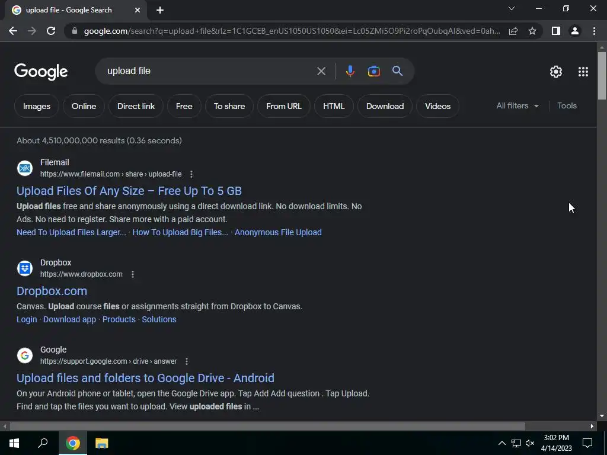Click the scroll down arrow
Screen dimensions: 607x455
602,416
